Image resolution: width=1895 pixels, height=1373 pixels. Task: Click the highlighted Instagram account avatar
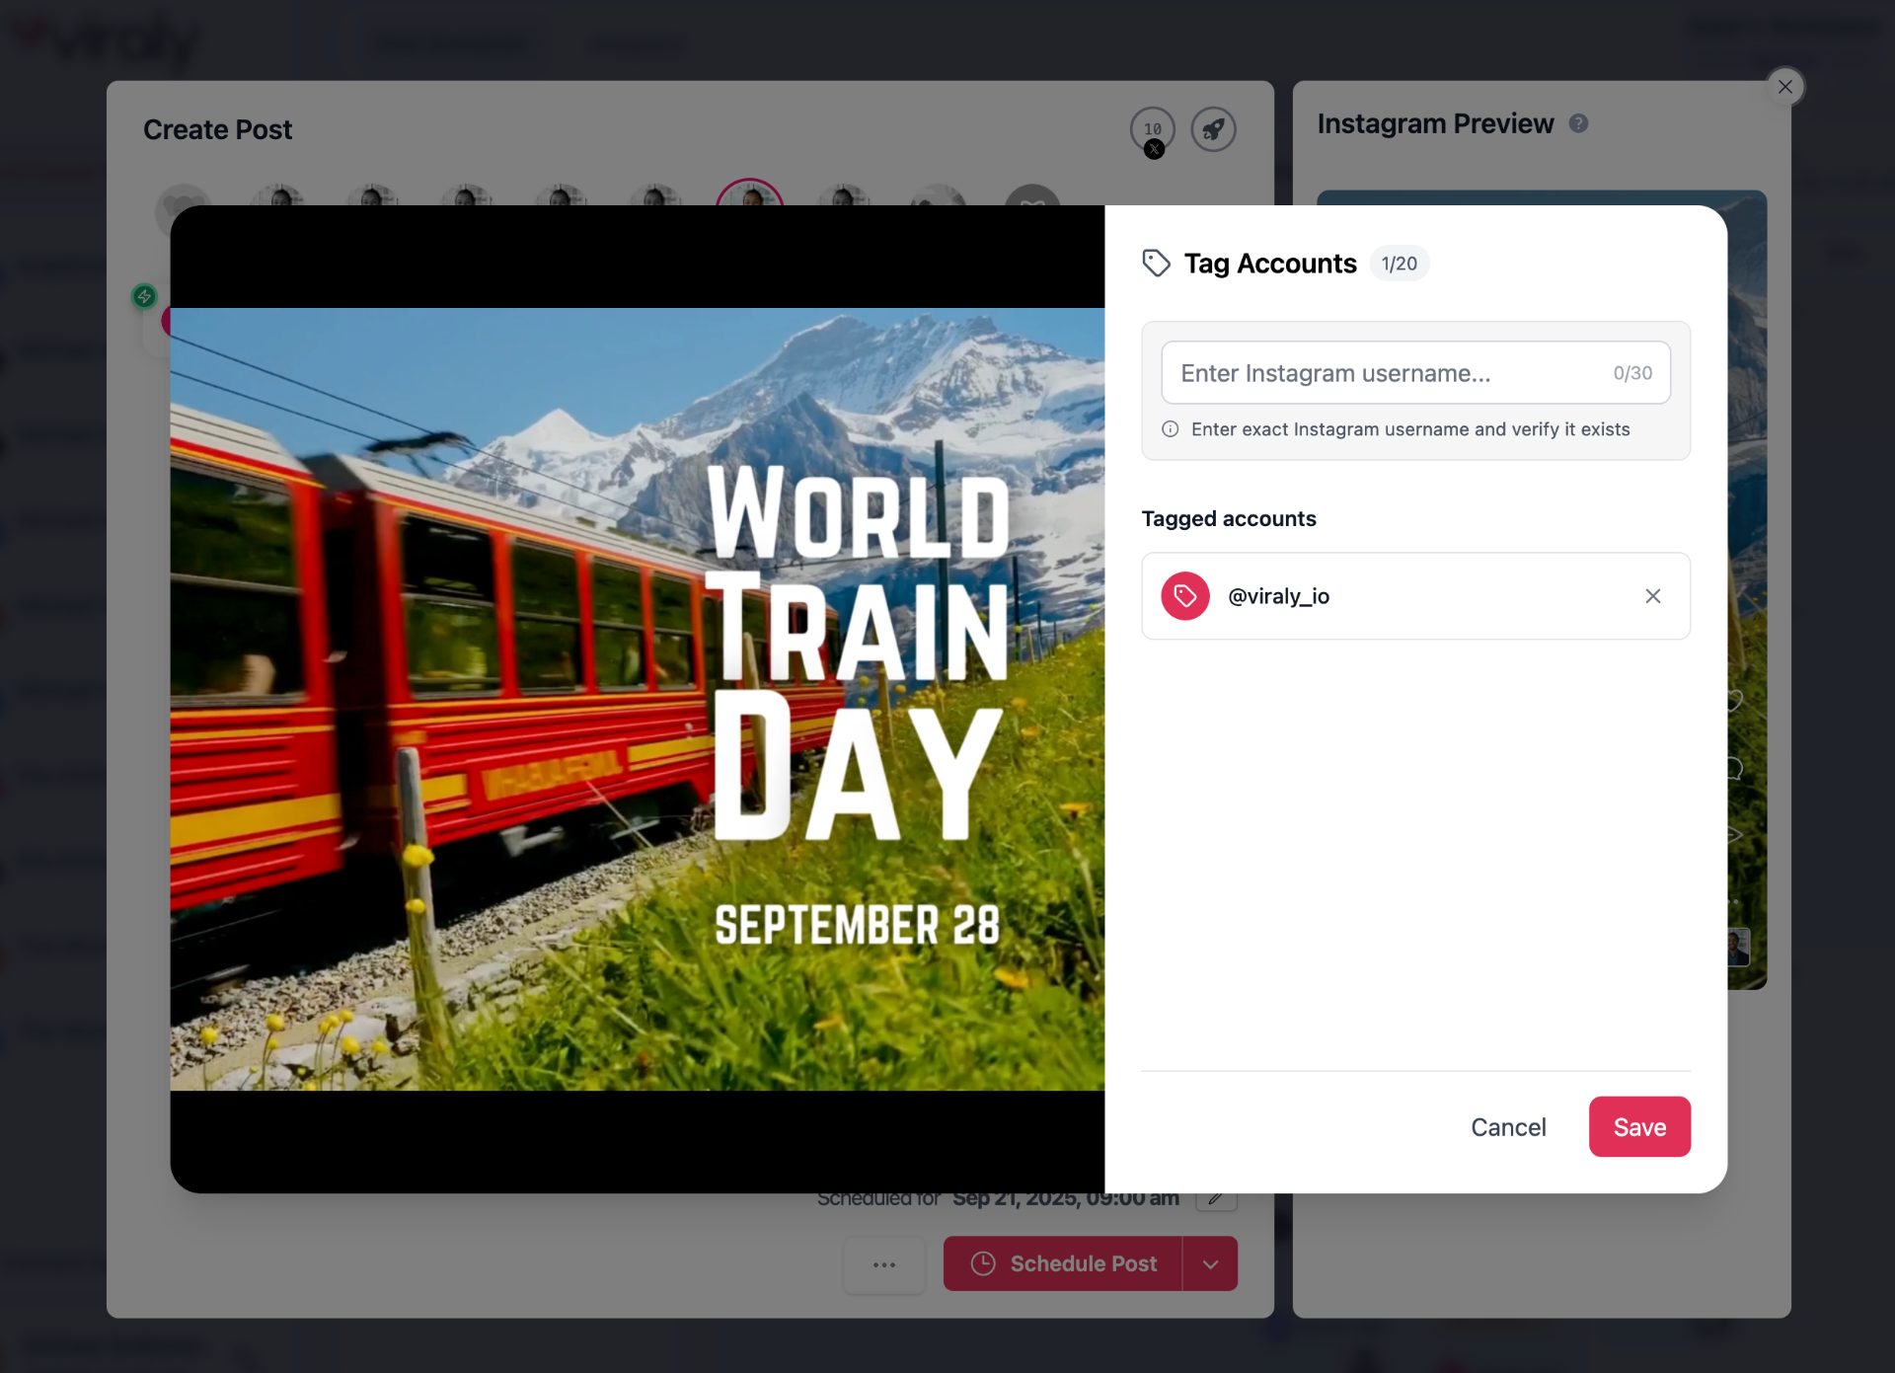point(750,194)
